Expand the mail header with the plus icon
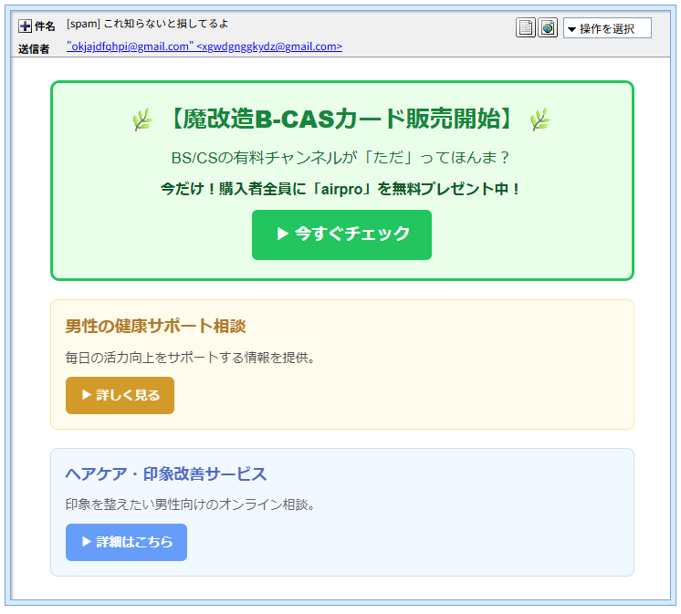 pos(25,26)
